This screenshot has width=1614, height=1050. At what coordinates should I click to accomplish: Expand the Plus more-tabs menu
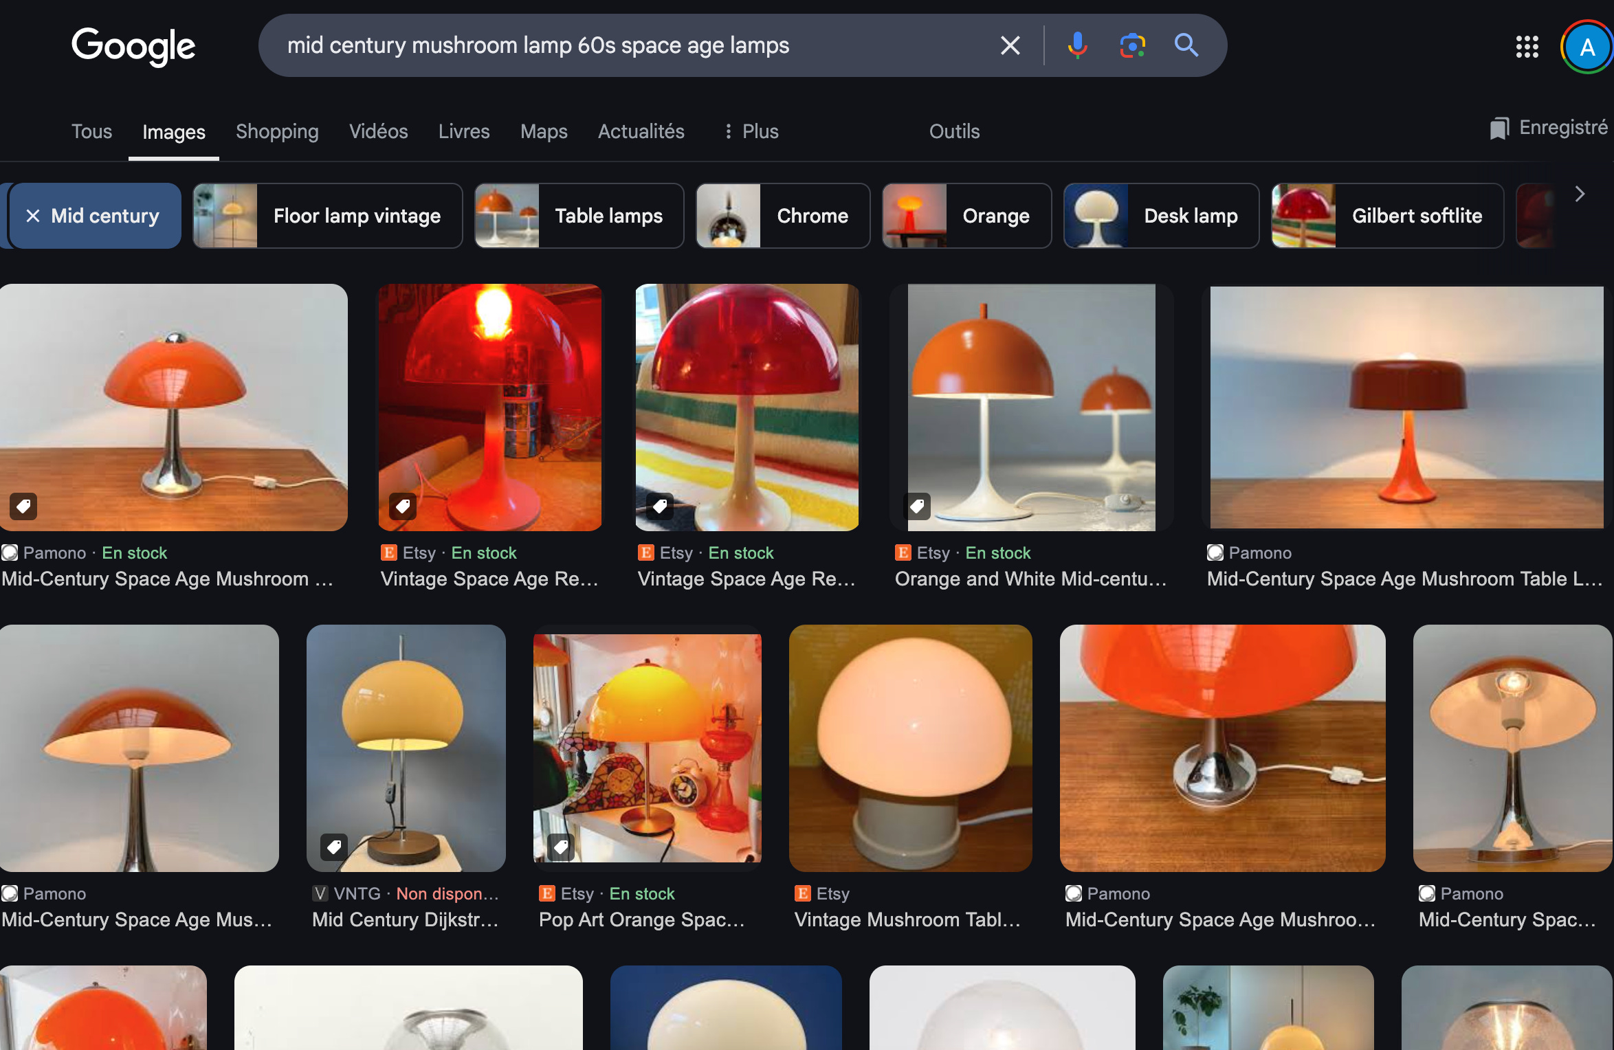tap(751, 131)
